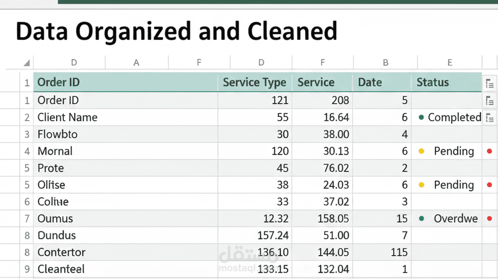Screen dimensions: 498x279
Task: Select column header letter B
Action: (385, 63)
